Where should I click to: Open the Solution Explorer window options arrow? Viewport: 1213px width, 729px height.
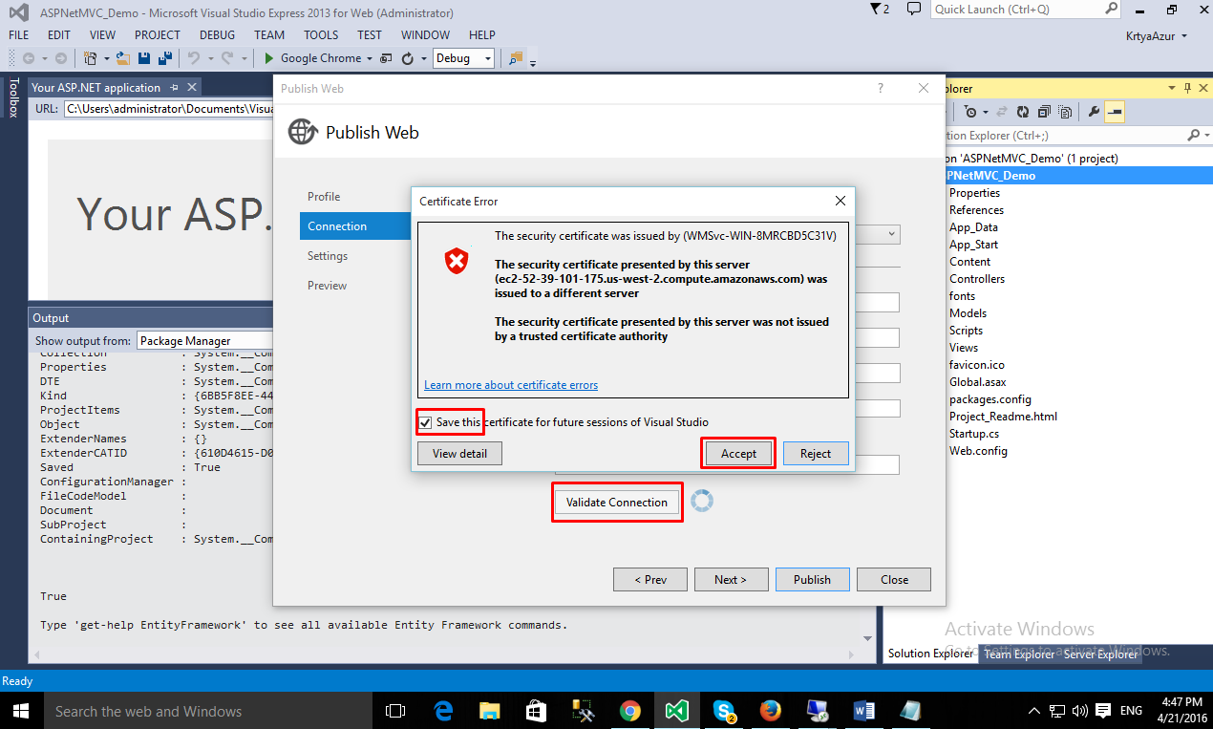1172,88
